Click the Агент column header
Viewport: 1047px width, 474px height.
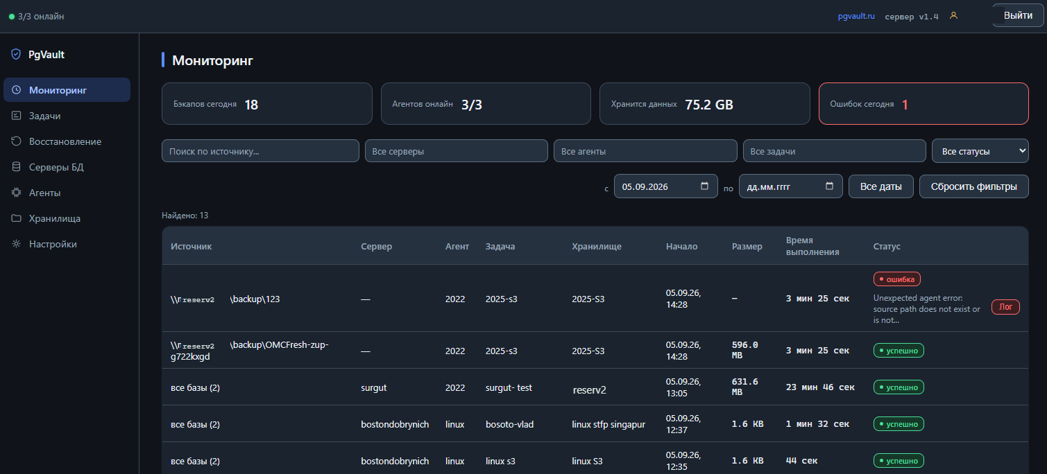457,246
